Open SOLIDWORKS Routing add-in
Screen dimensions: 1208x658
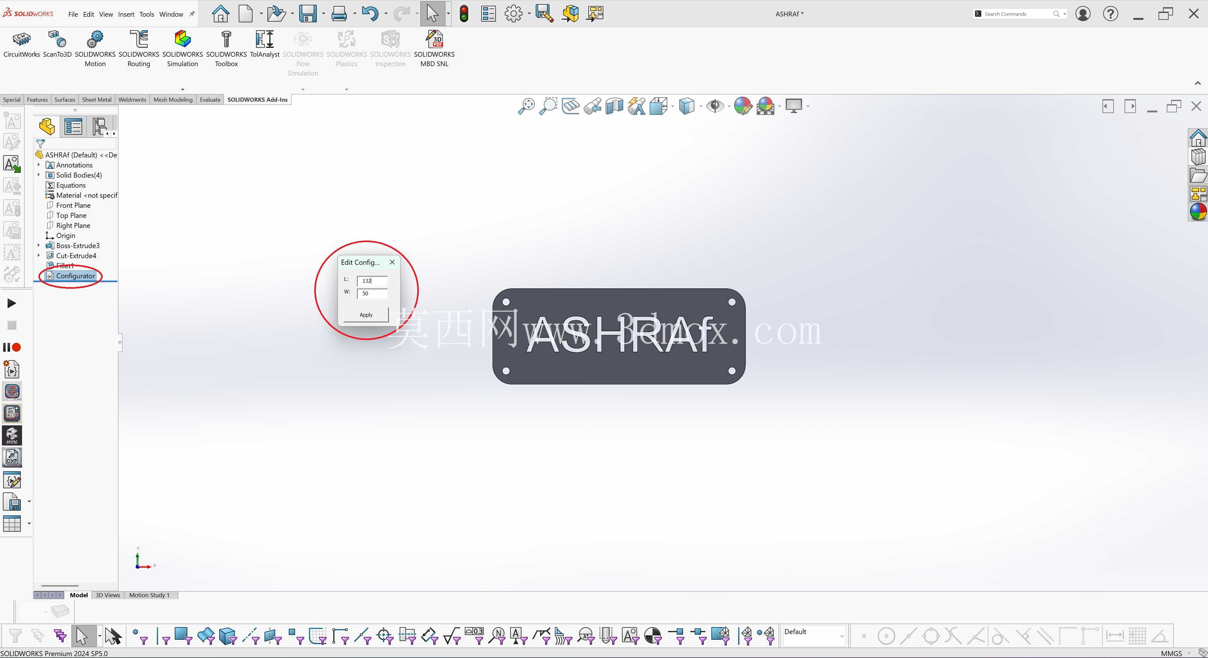pyautogui.click(x=139, y=49)
